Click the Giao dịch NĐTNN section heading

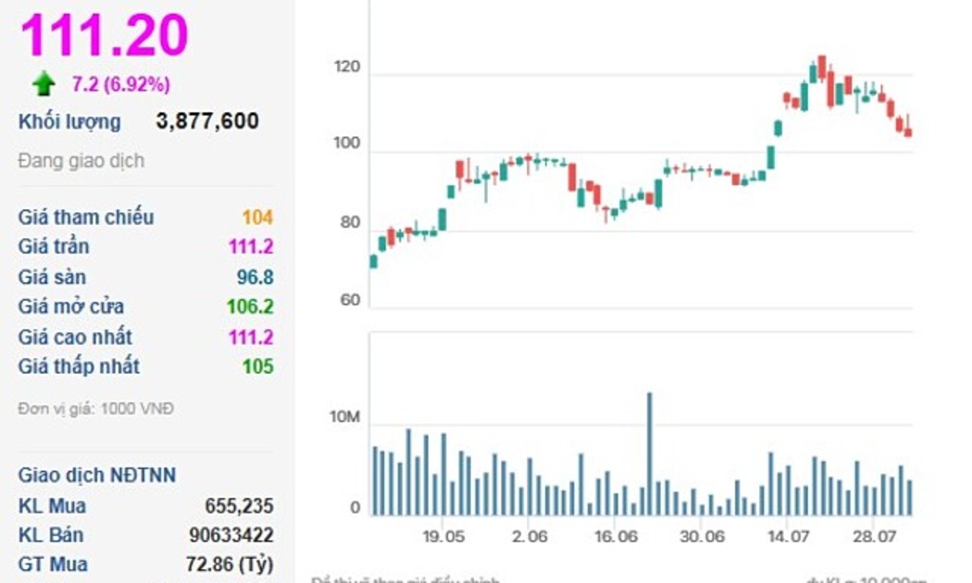tap(97, 476)
